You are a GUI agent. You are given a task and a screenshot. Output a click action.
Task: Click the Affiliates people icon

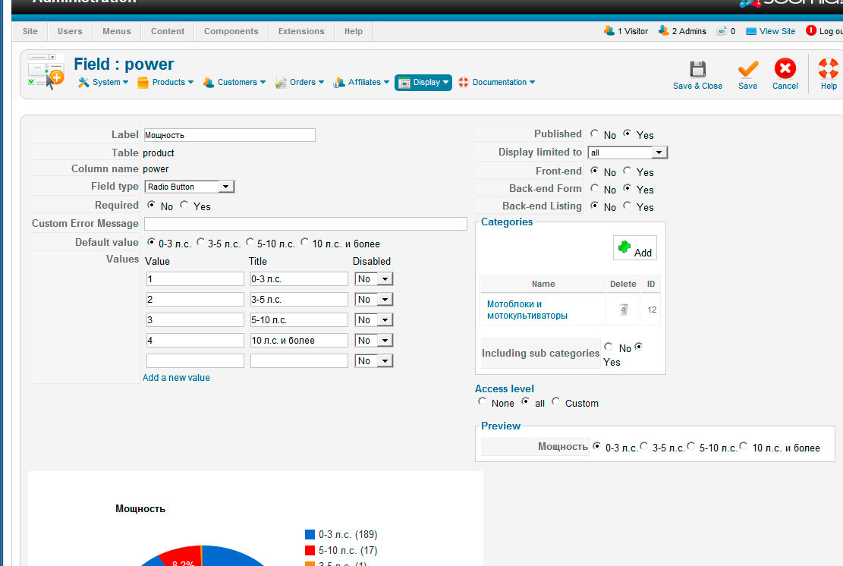(x=338, y=82)
